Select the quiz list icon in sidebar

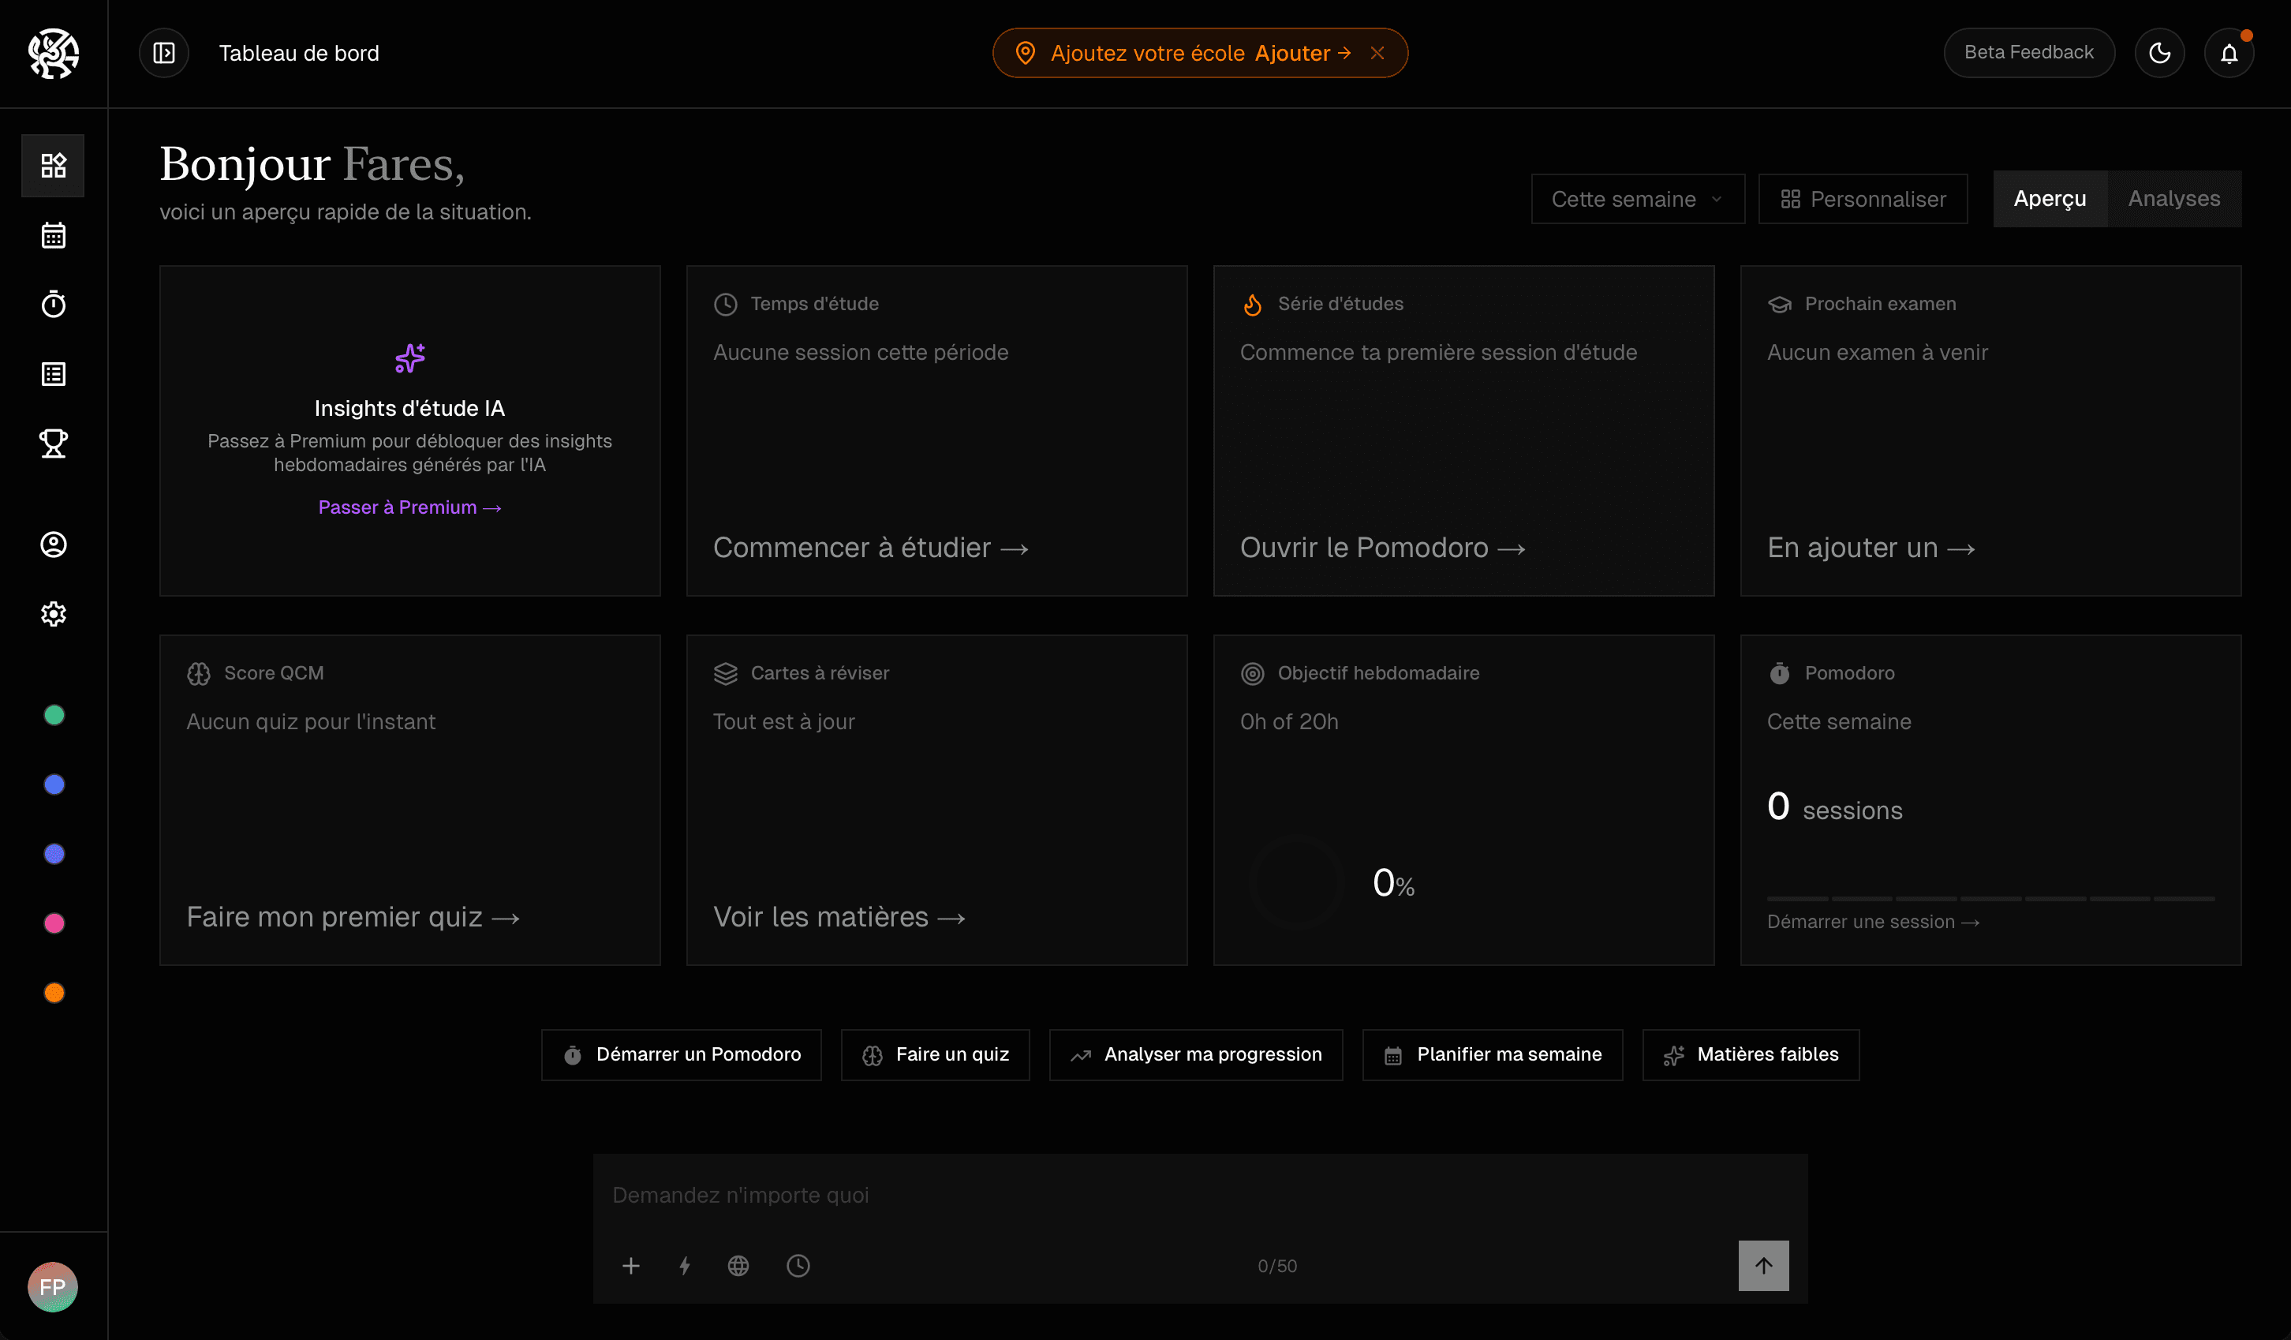(x=53, y=373)
